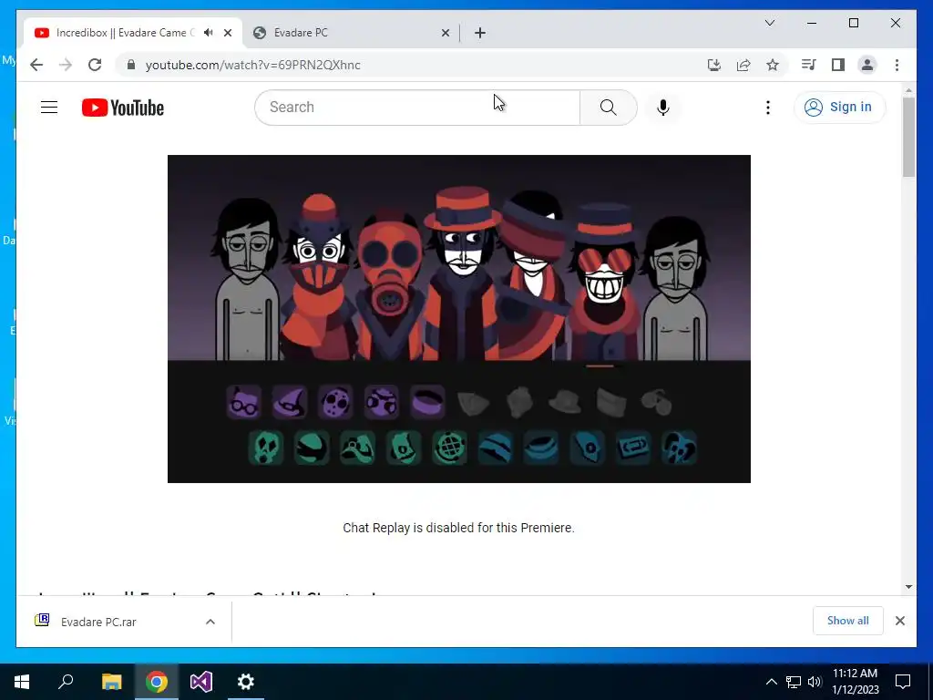This screenshot has width=933, height=700.
Task: Click the install app icon in address bar
Action: point(714,65)
